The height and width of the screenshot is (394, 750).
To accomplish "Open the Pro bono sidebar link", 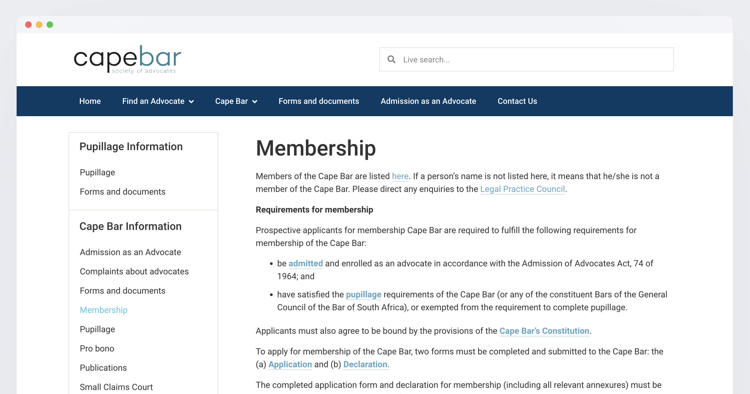I will click(x=97, y=348).
